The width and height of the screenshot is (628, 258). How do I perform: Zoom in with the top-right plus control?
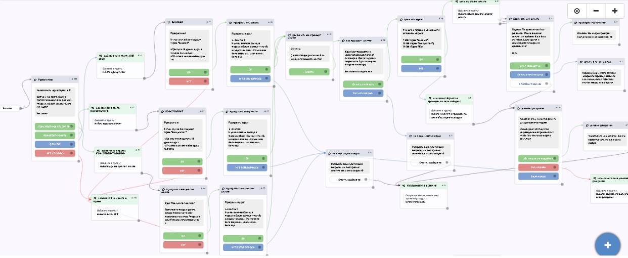coord(614,11)
